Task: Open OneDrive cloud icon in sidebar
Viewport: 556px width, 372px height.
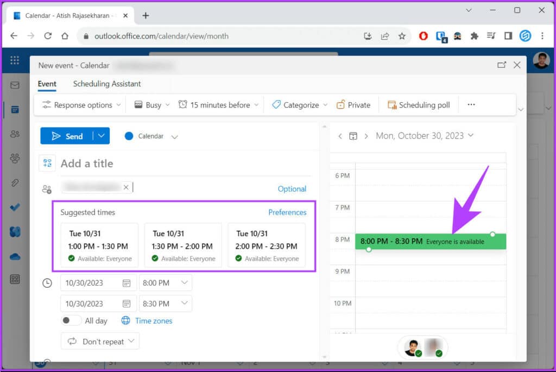Action: (x=15, y=256)
